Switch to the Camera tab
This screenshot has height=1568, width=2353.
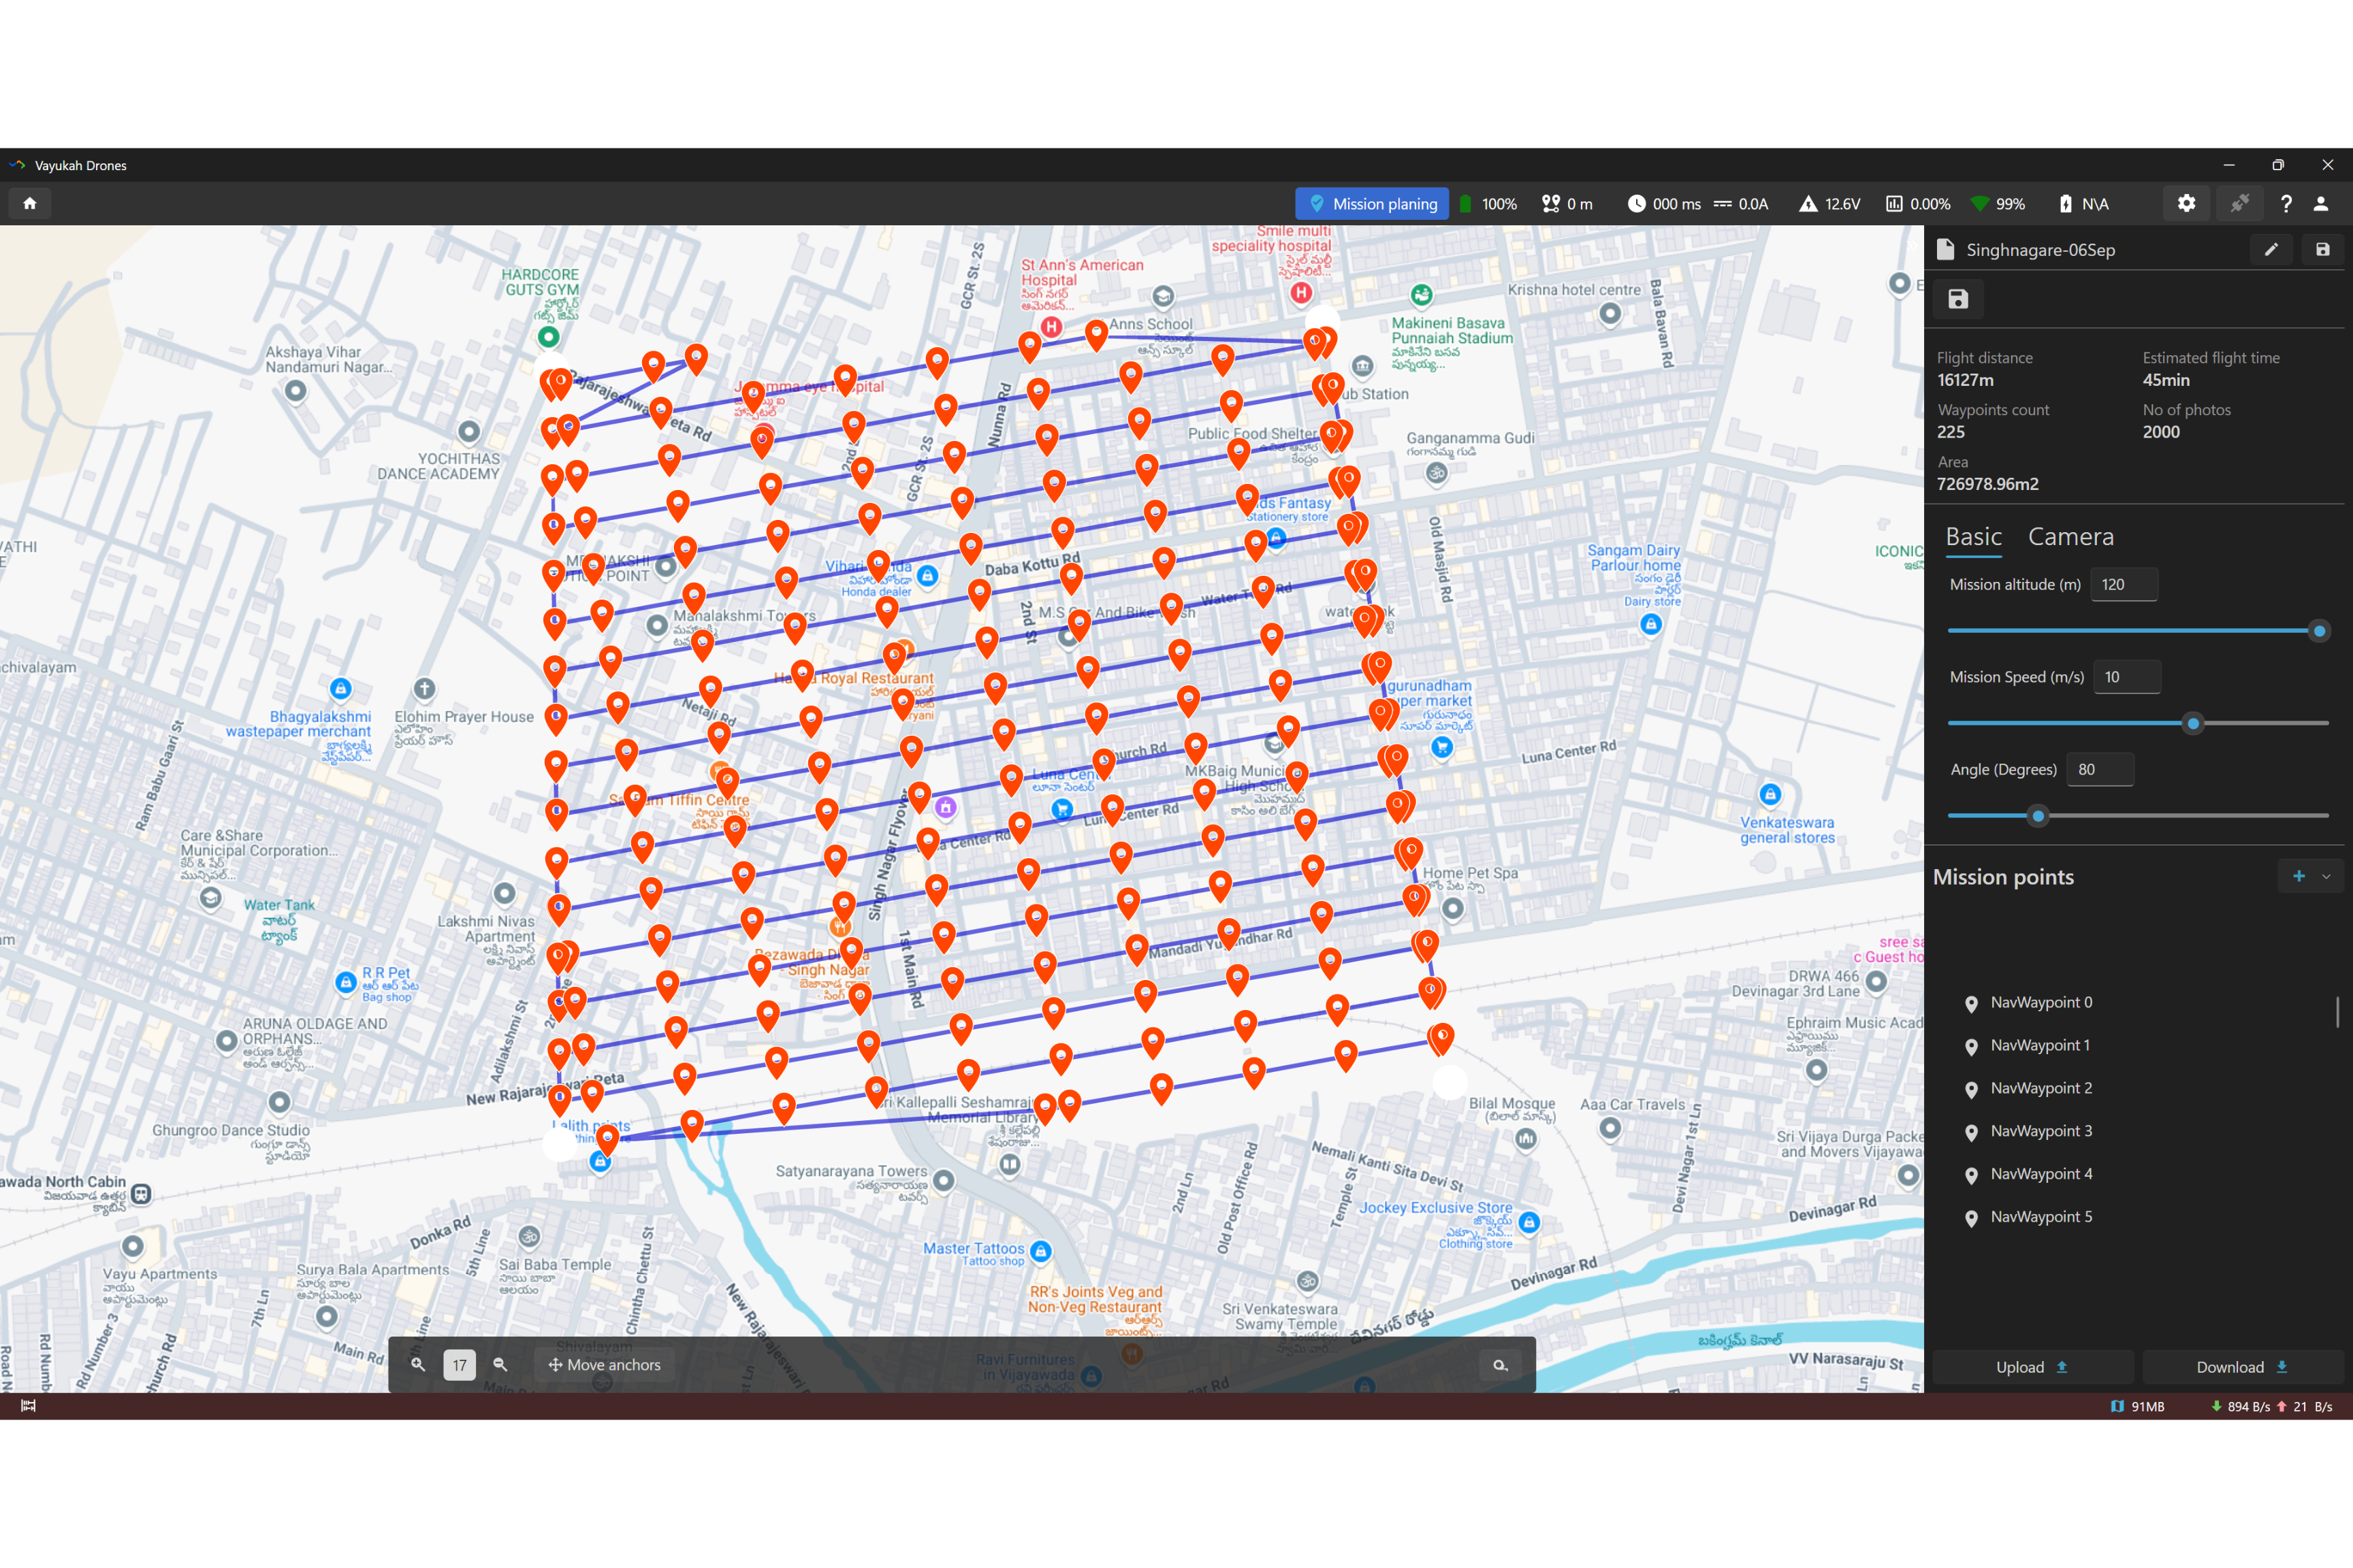tap(2071, 537)
